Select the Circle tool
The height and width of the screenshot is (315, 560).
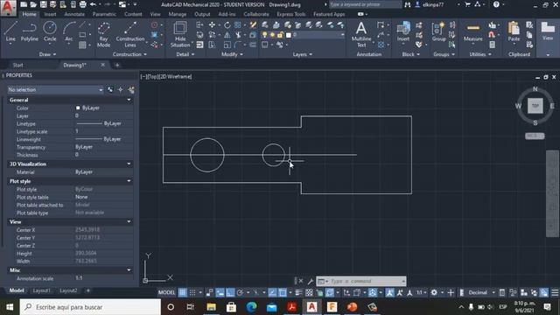click(50, 31)
